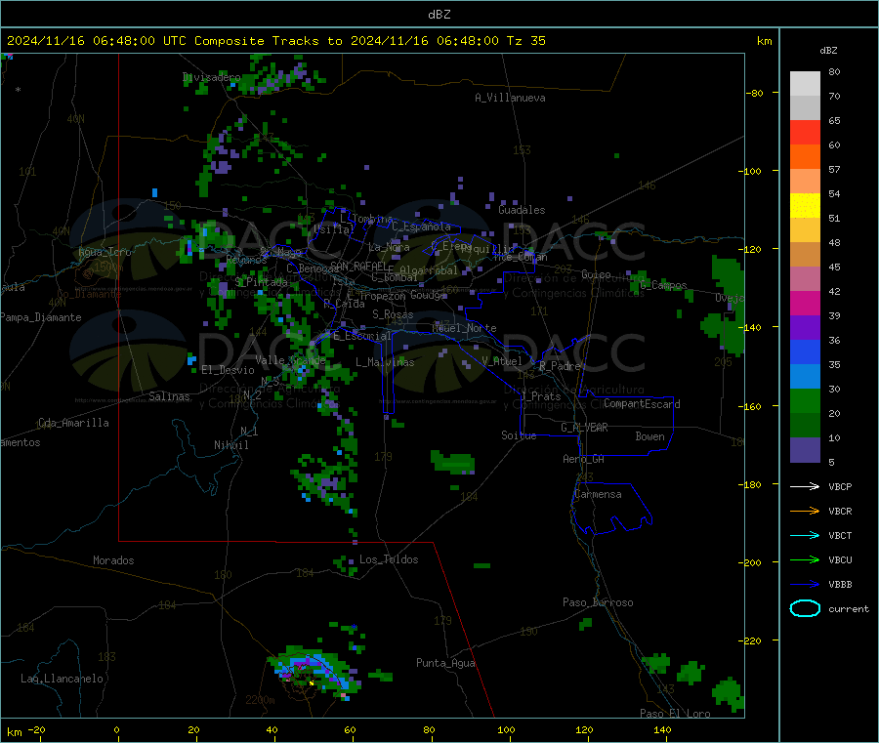Viewport: 879px width, 743px height.
Task: Click the Cda_Amarilla map label
Action: click(73, 423)
